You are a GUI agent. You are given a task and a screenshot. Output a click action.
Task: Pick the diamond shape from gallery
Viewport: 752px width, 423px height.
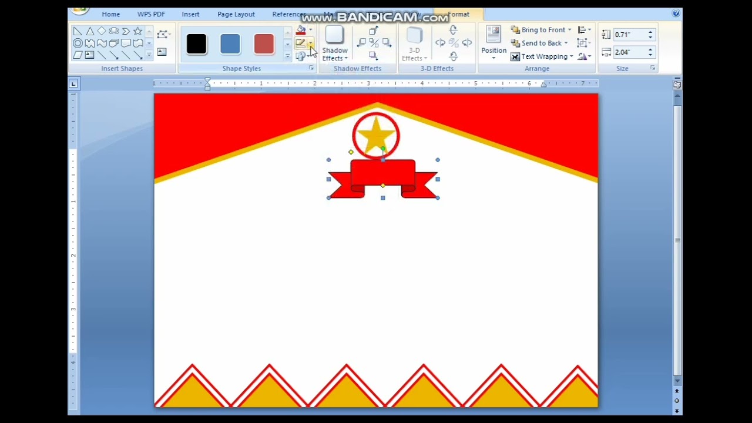[102, 31]
